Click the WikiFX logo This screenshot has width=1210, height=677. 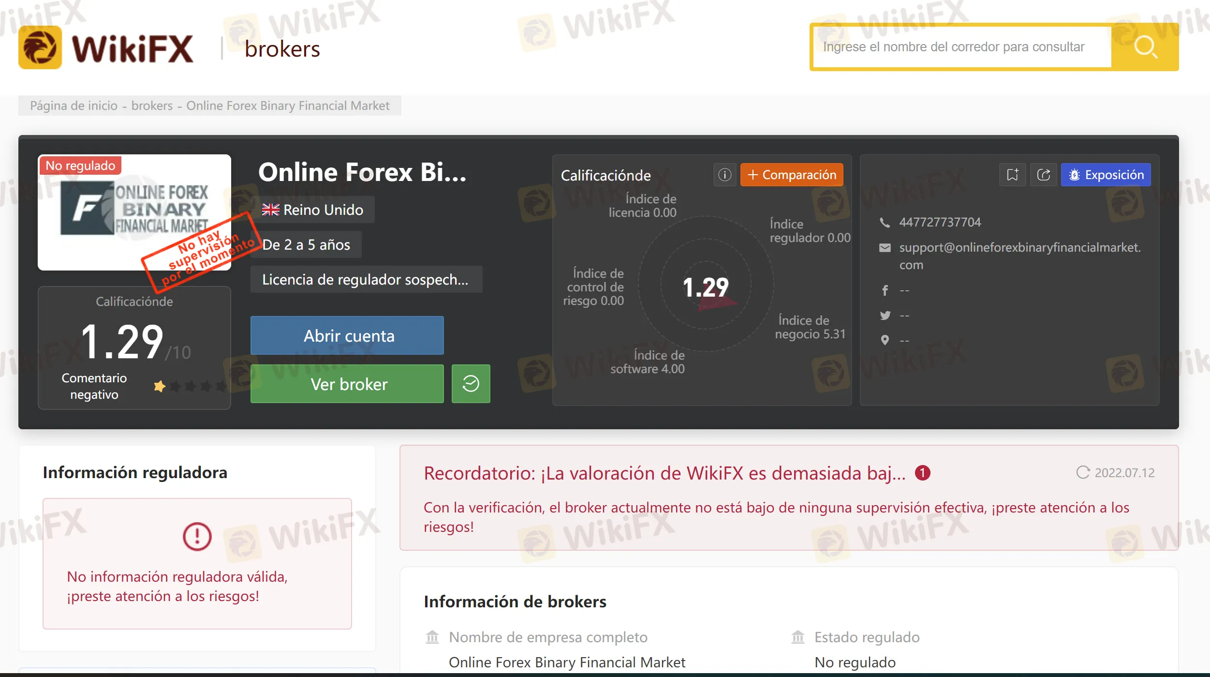click(x=106, y=47)
